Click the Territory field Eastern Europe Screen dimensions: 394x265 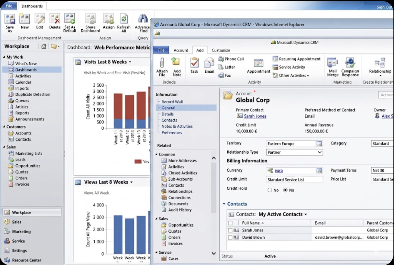coord(295,144)
